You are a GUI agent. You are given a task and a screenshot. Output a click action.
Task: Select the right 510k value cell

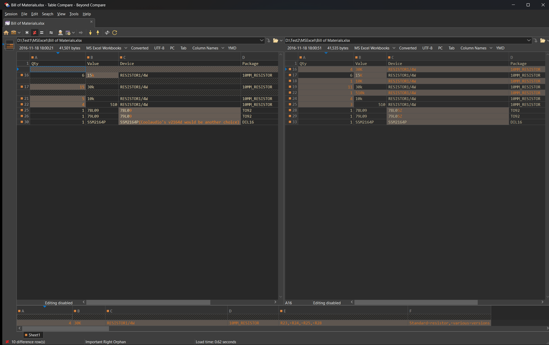[x=370, y=93]
